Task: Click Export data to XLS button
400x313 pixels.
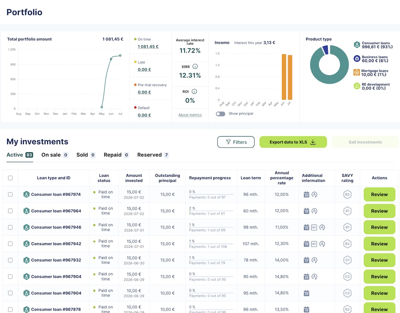Action: tap(293, 142)
